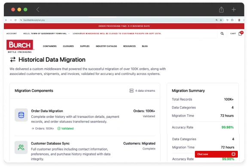This screenshot has height=168, width=249.
Task: Click the "100K+" total records value
Action: coord(229,99)
